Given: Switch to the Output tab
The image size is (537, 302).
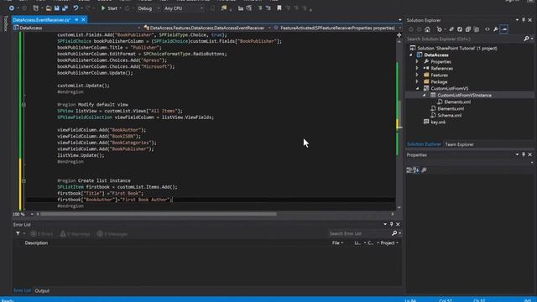Looking at the screenshot, I should click(42, 291).
